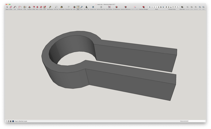This screenshot has width=211, height=129.
Task: Choose the Select arrow tool
Action: pyautogui.click(x=7, y=7)
